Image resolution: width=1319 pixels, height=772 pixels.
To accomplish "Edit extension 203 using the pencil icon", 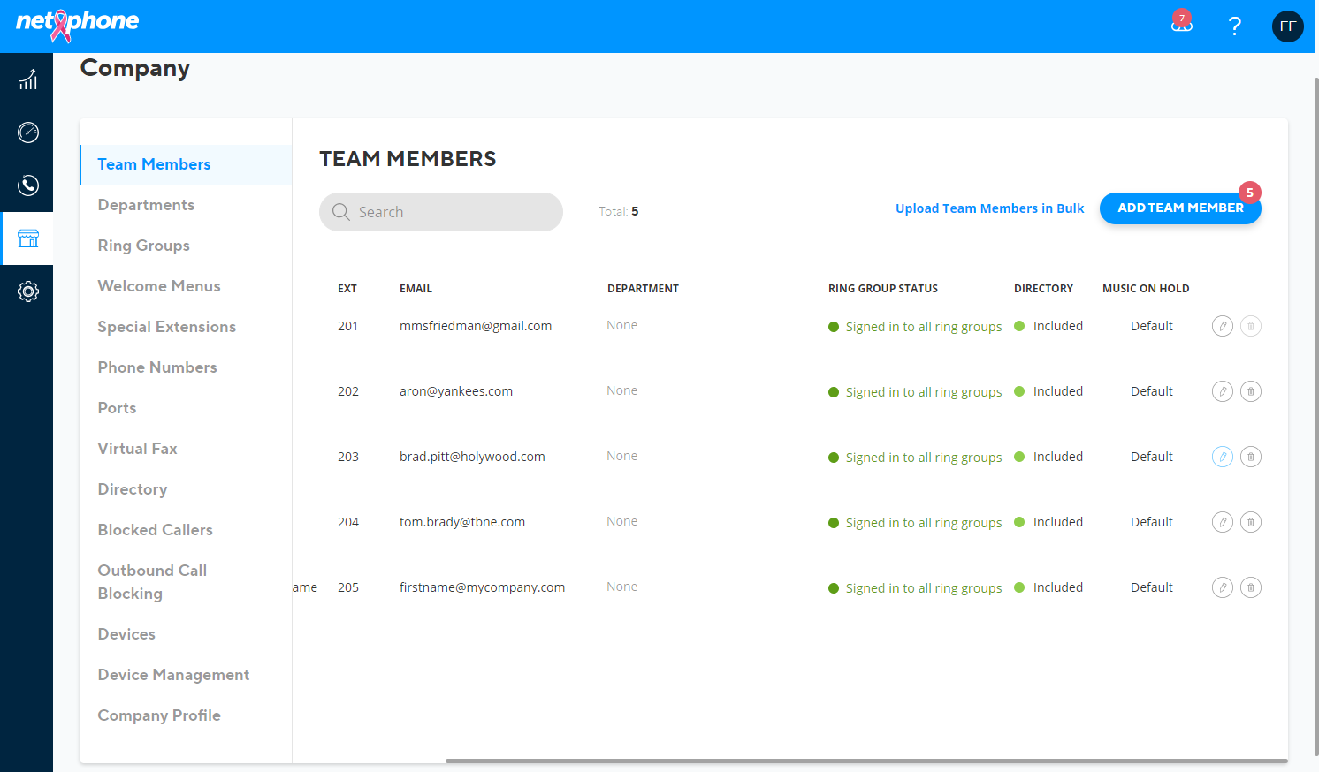I will [1223, 457].
